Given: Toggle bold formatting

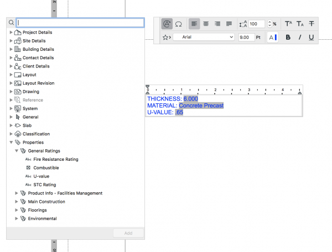Looking at the screenshot, I should (288, 38).
